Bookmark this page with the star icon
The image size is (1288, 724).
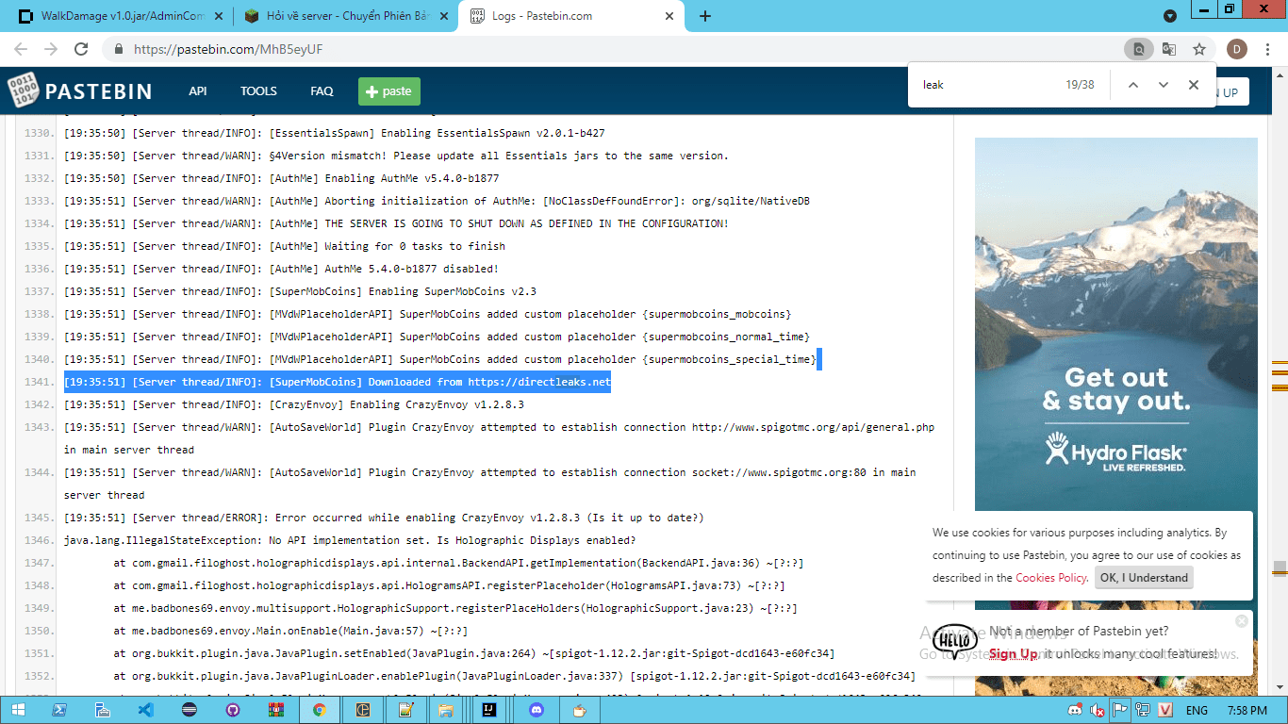(1199, 49)
